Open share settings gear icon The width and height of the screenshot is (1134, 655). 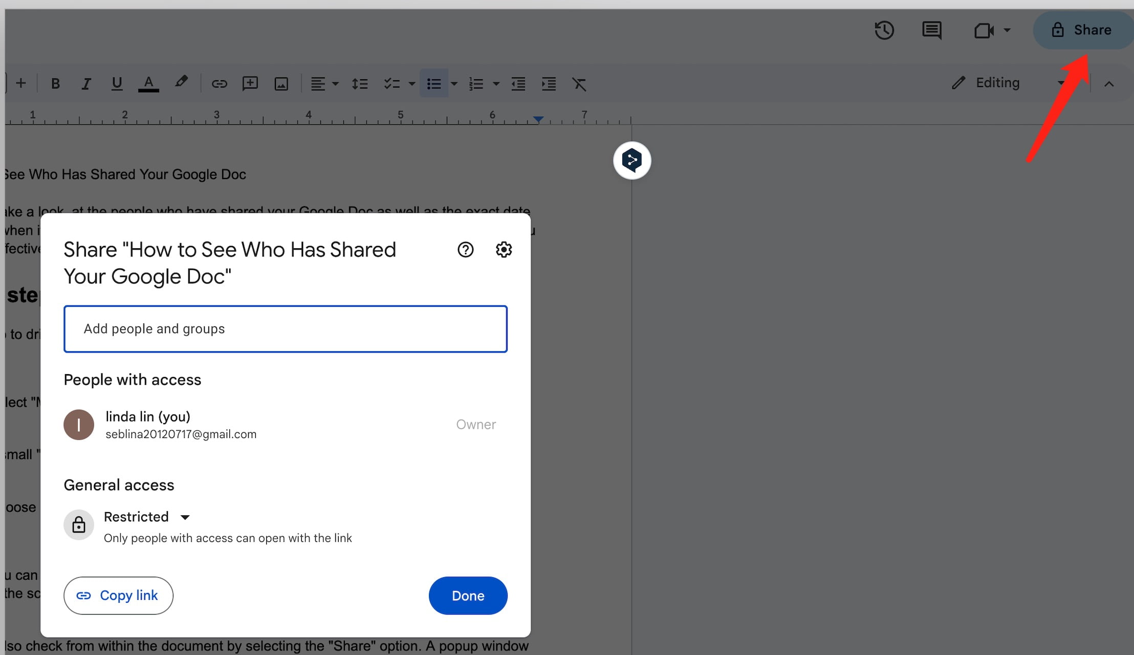pos(504,250)
